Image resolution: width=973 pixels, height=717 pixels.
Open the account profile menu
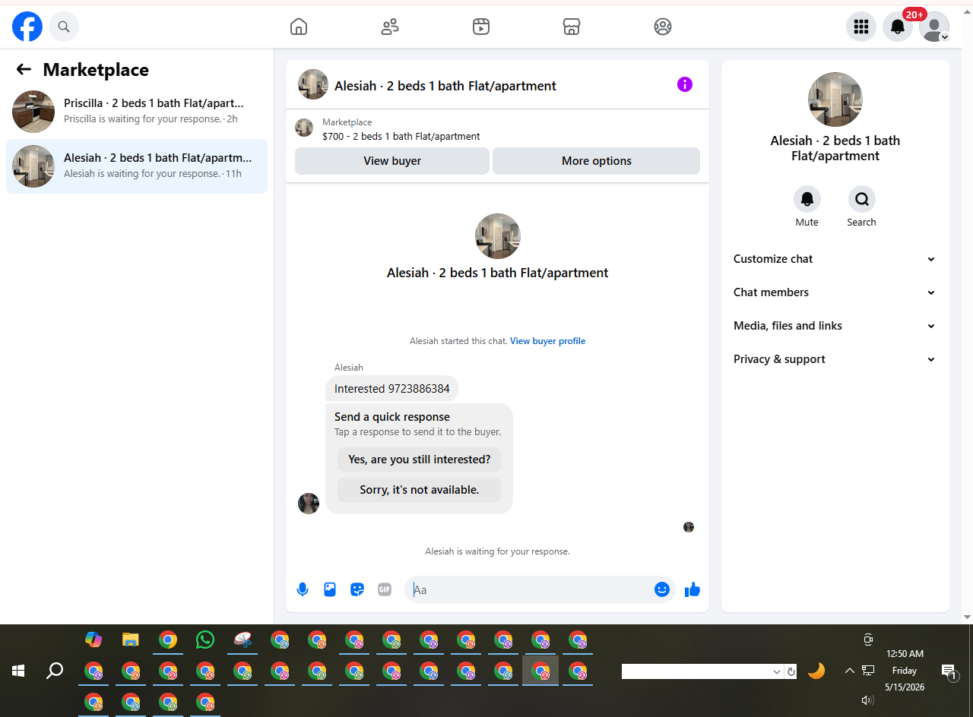click(934, 27)
